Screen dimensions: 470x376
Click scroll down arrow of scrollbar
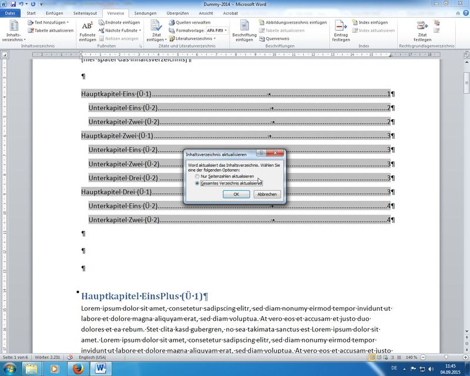click(x=466, y=331)
